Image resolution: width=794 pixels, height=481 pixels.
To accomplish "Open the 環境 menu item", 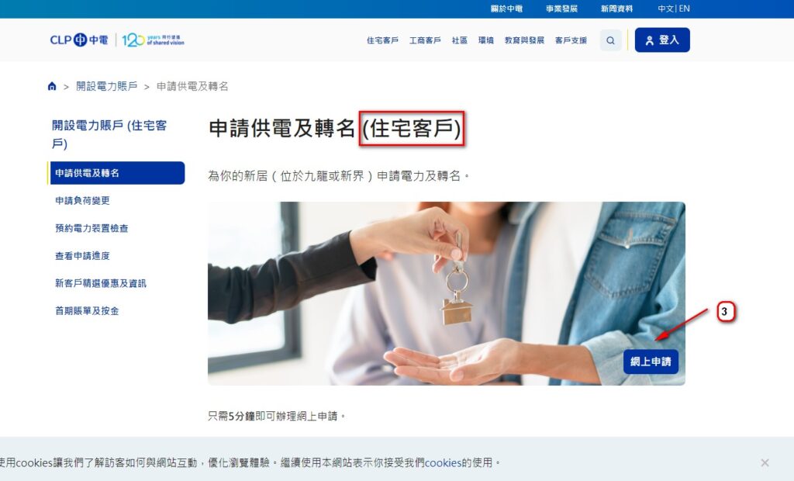I will click(x=485, y=40).
